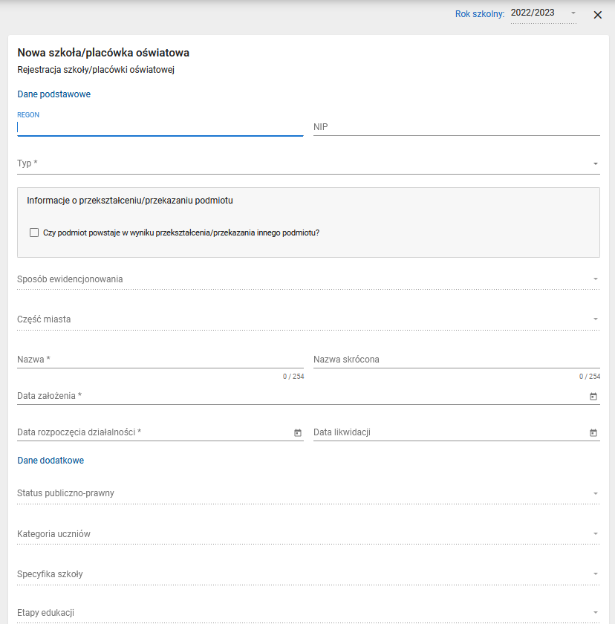Expand the Kategoria uczniów dropdown
The image size is (615, 624).
point(307,534)
